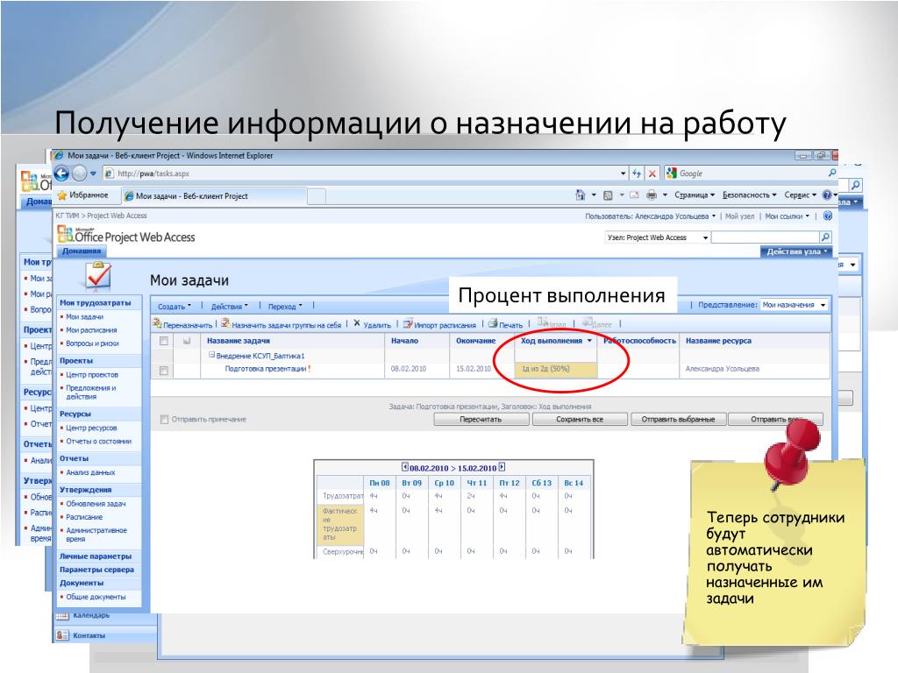Image resolution: width=898 pixels, height=673 pixels.
Task: Click the site search input field
Action: pos(765,237)
